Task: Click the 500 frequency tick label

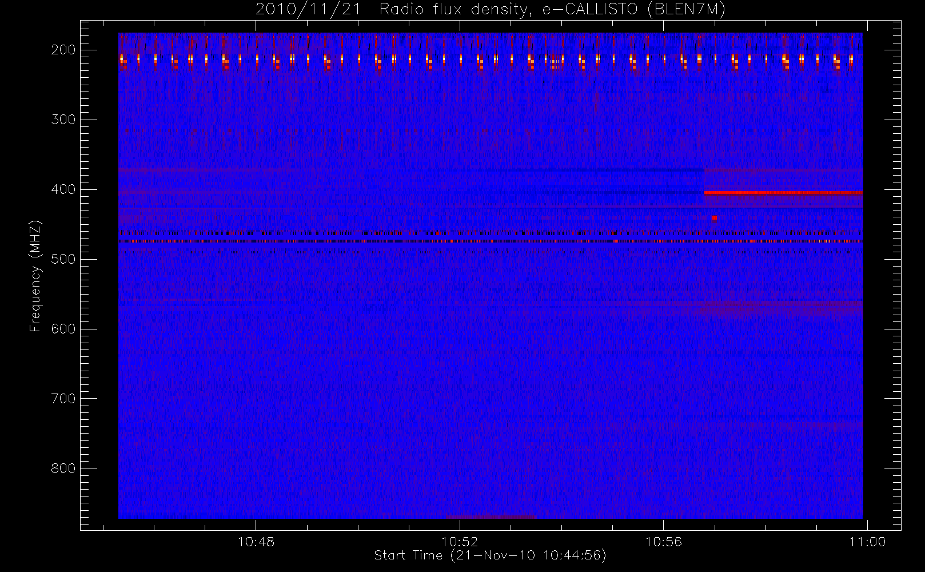Action: (x=63, y=259)
